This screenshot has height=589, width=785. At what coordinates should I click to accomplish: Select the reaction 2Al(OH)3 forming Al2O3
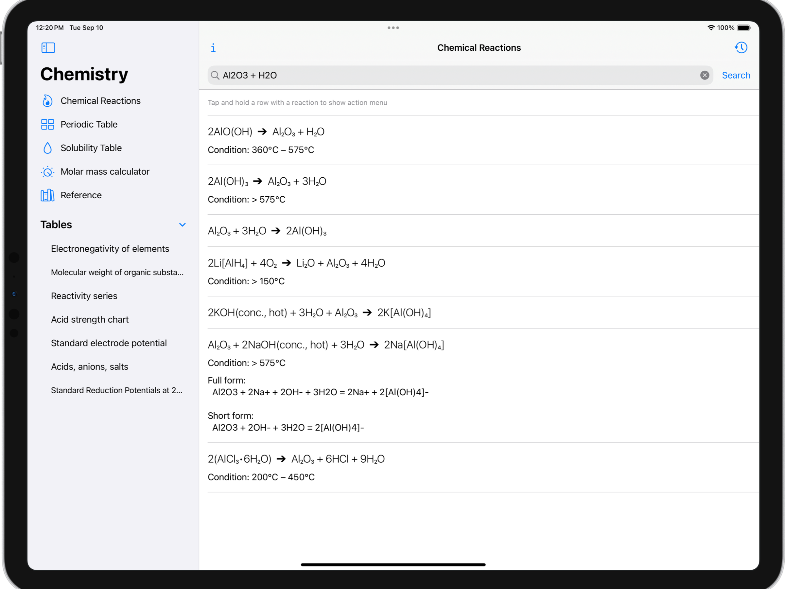pyautogui.click(x=267, y=181)
